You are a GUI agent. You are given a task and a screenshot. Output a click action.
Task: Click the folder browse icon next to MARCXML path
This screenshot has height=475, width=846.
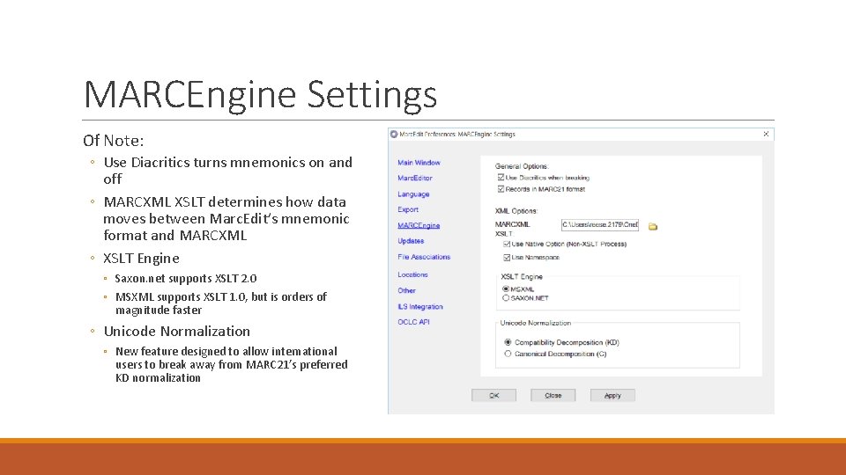pyautogui.click(x=653, y=227)
